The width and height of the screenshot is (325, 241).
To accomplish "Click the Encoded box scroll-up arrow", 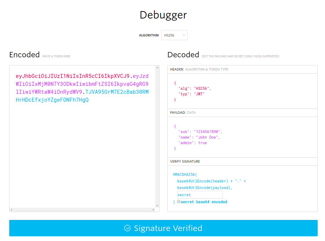I will coord(157,68).
